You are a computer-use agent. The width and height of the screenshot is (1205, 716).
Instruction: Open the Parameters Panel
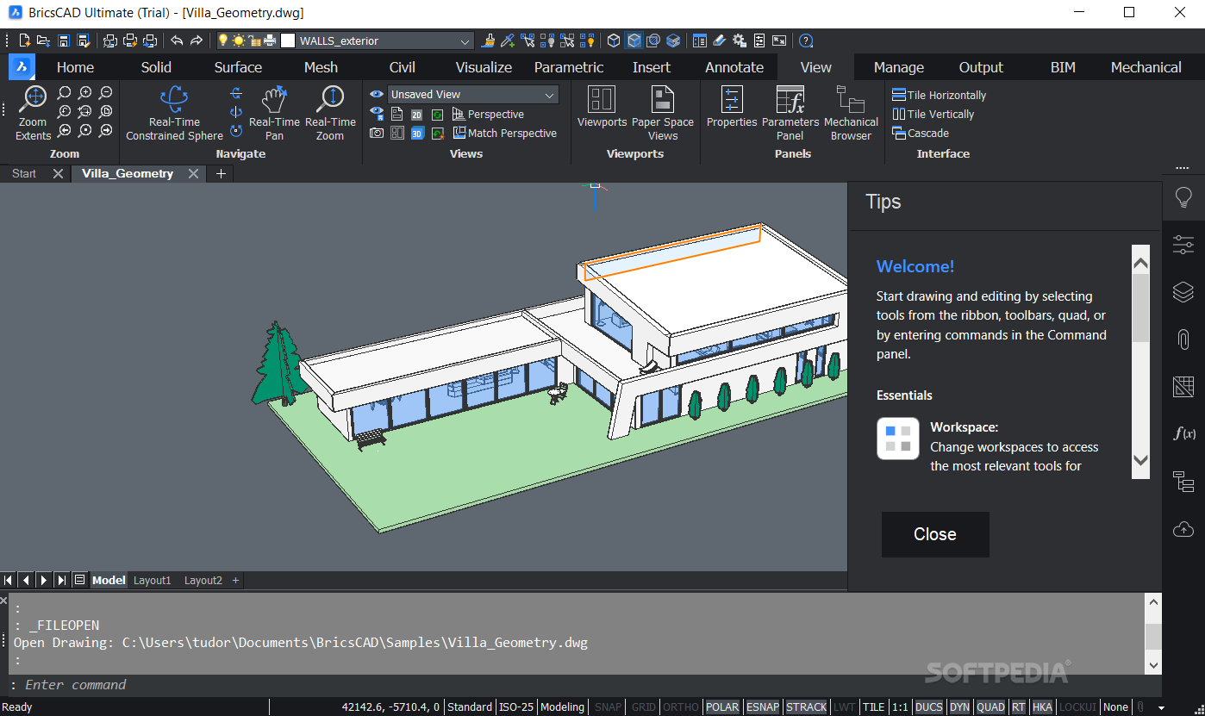[790, 113]
